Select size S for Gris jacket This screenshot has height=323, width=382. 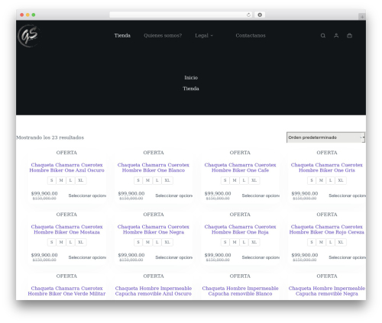click(312, 180)
